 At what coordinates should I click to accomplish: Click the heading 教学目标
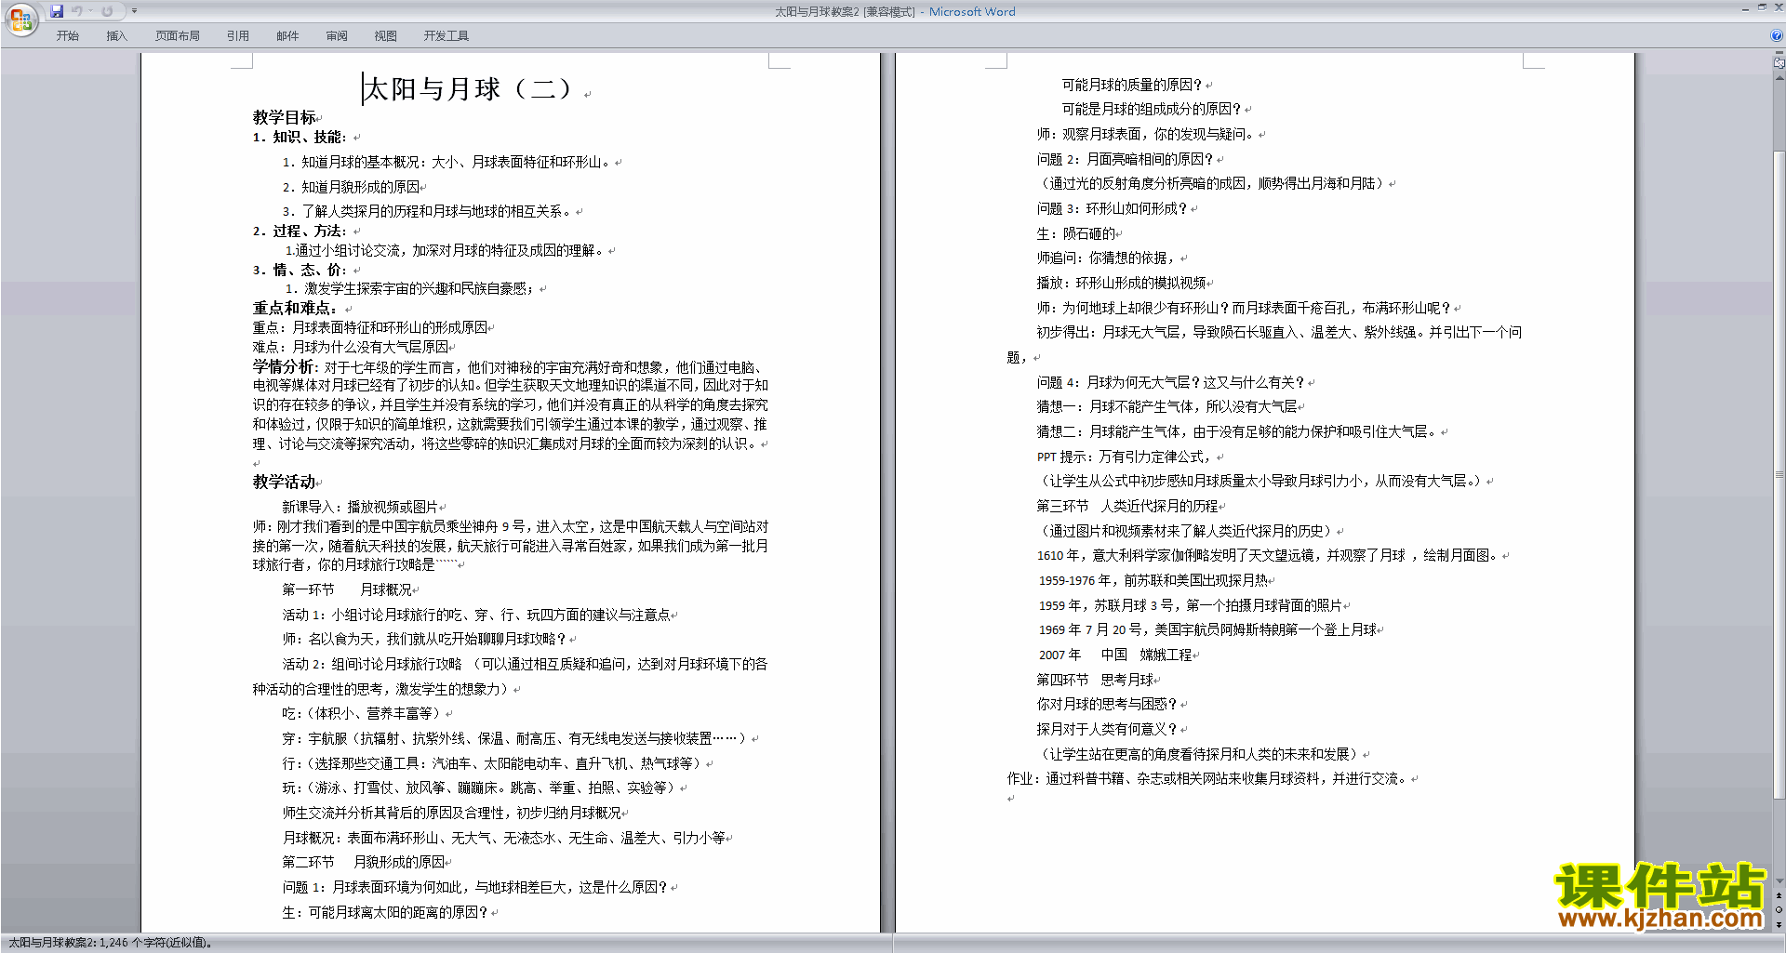[x=285, y=117]
